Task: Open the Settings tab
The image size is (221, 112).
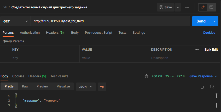Action: 139,33
